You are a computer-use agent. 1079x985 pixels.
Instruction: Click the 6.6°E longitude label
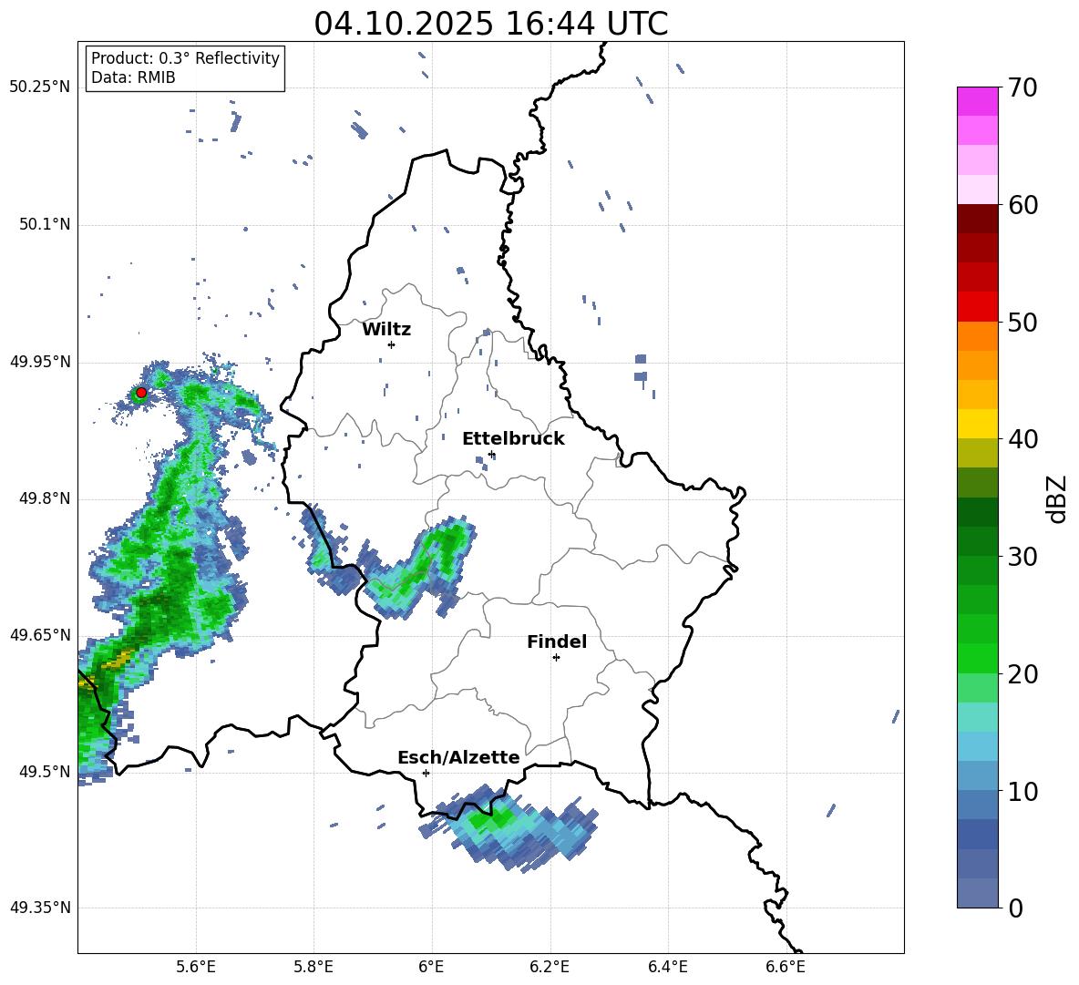[x=786, y=967]
